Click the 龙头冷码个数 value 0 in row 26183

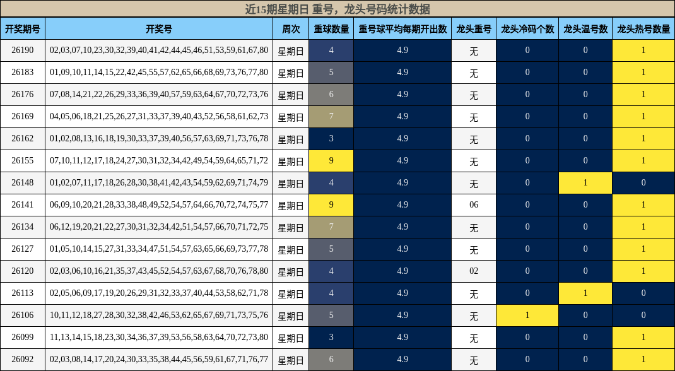pos(527,73)
